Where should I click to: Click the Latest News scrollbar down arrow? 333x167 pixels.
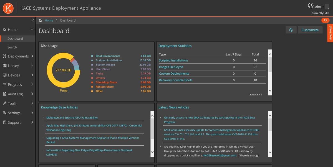click(x=270, y=152)
